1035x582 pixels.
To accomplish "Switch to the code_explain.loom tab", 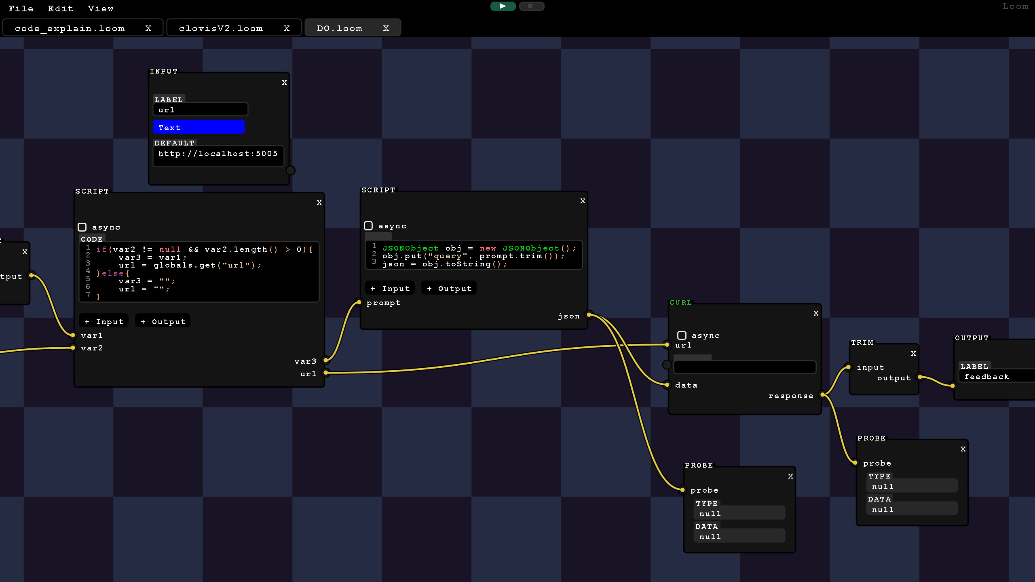I will [x=70, y=28].
